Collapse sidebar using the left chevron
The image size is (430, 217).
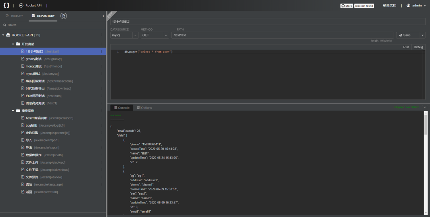tap(103, 16)
